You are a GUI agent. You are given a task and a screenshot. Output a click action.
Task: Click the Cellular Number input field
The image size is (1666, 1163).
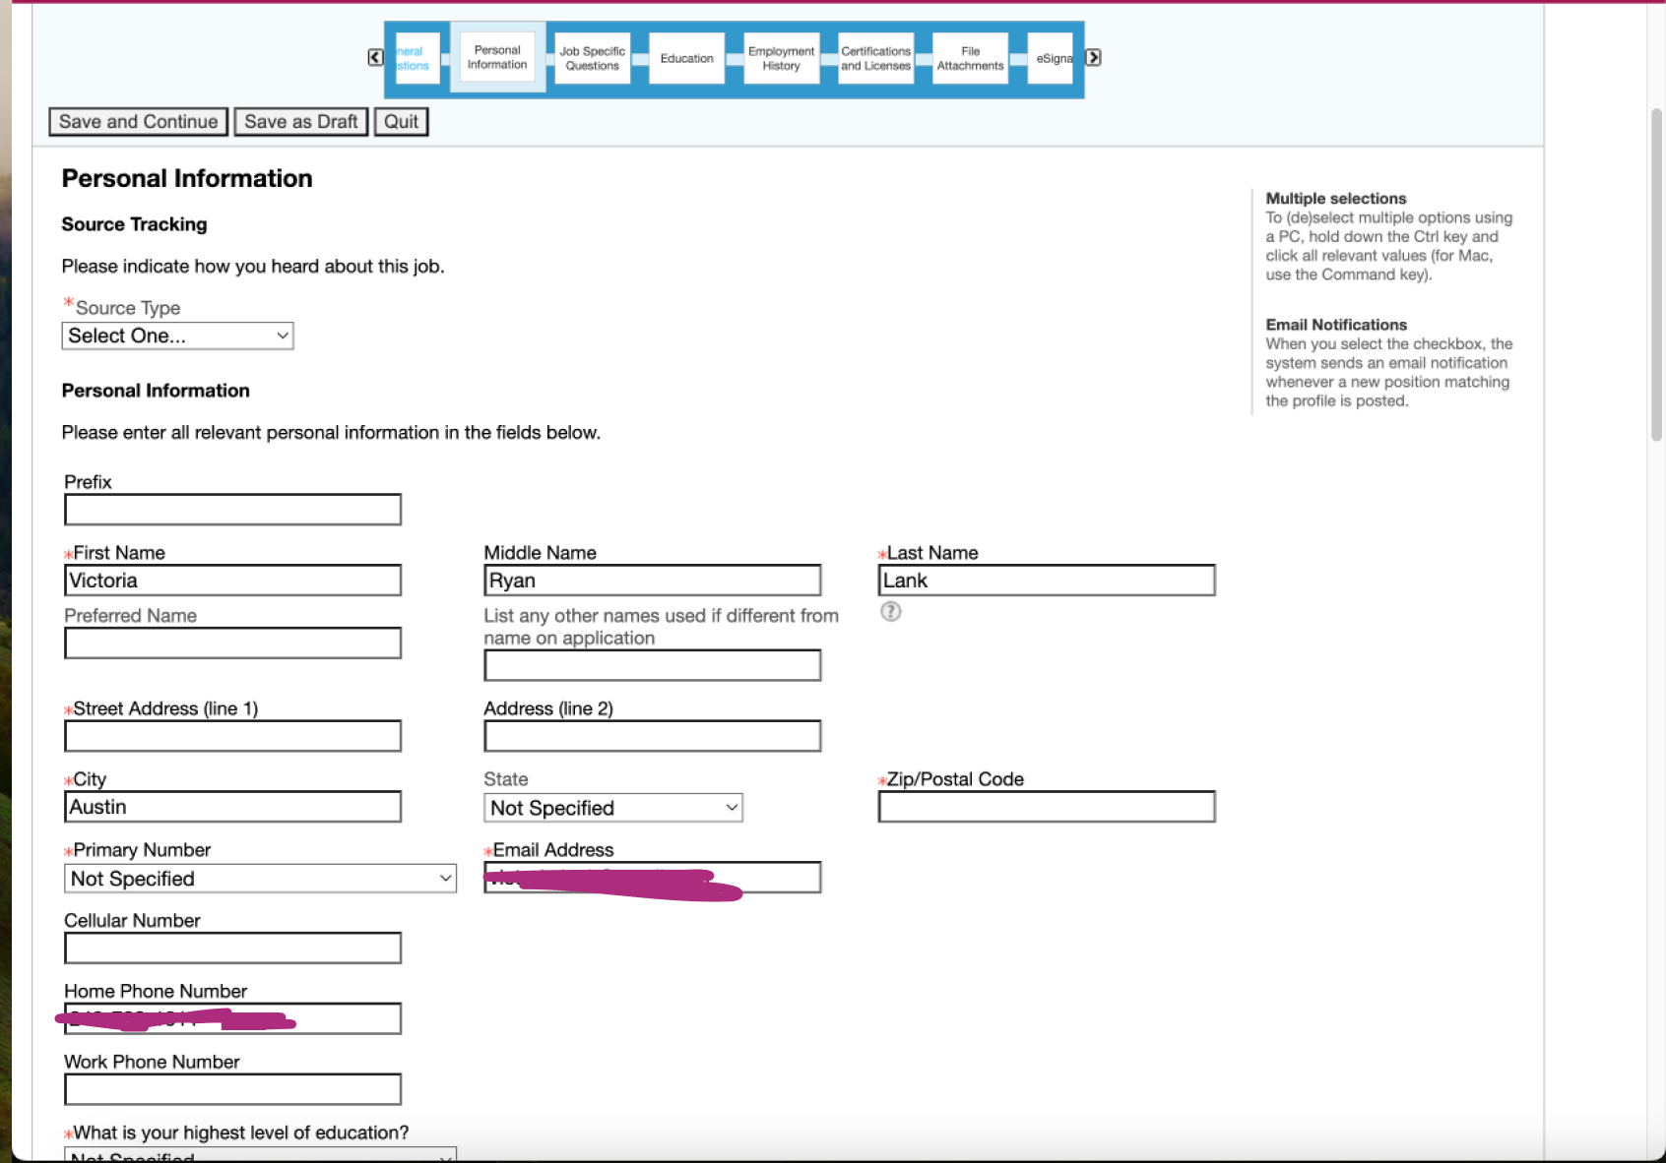pos(232,949)
